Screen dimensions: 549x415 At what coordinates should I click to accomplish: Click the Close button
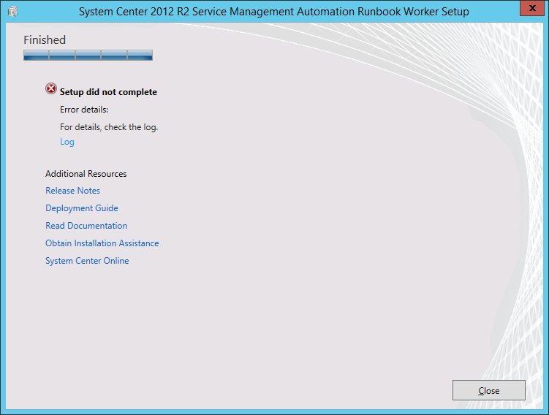coord(489,390)
